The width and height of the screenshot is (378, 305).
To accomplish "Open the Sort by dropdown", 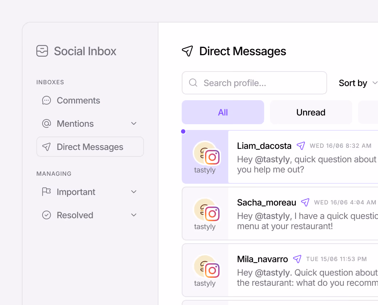I will (358, 83).
